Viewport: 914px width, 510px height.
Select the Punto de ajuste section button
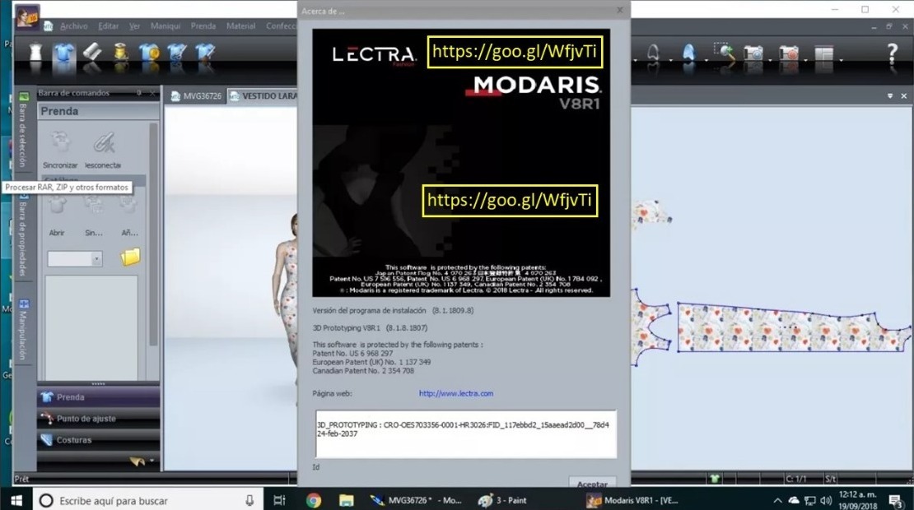(x=99, y=419)
